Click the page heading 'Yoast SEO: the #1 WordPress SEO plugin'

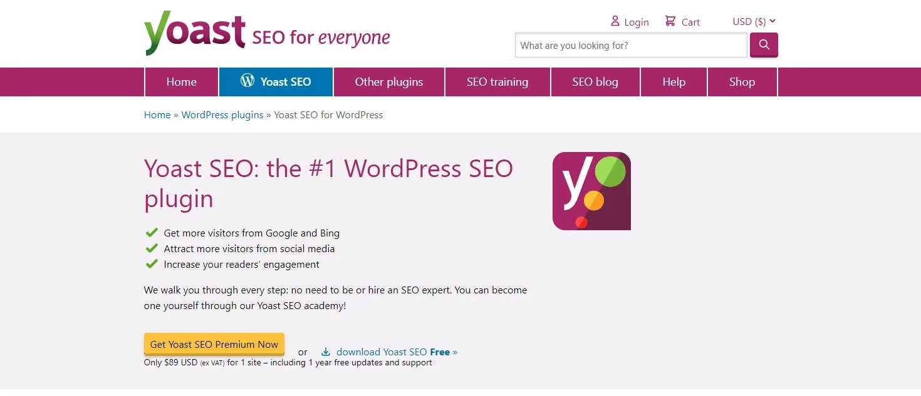[x=329, y=183]
